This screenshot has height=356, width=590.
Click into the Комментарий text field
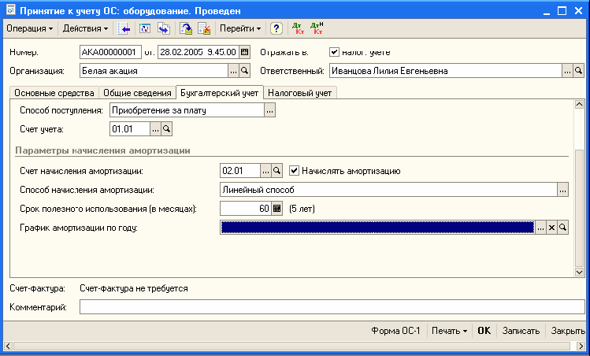[x=331, y=306]
